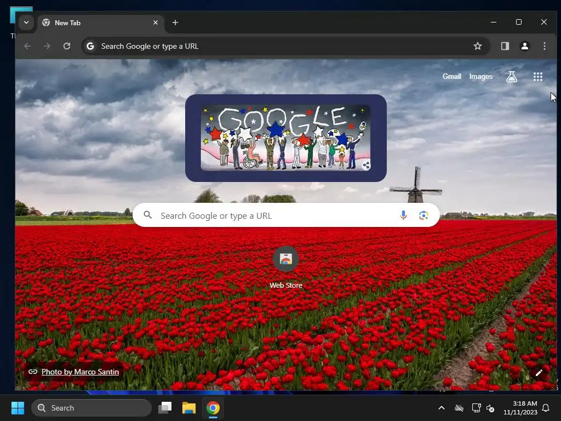This screenshot has height=421, width=561.
Task: Open the Google doodle image
Action: (x=285, y=138)
